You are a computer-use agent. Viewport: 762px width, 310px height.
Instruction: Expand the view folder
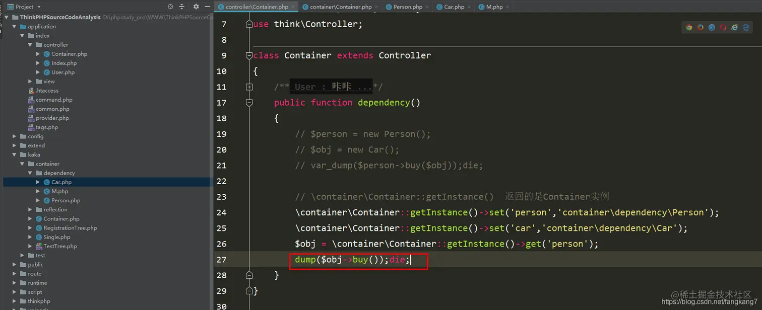click(30, 82)
